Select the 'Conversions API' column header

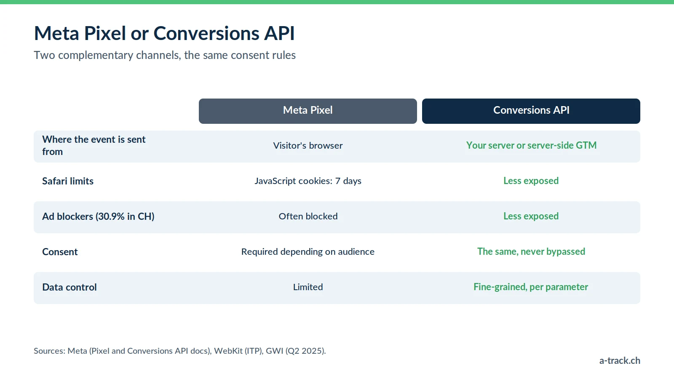point(531,111)
